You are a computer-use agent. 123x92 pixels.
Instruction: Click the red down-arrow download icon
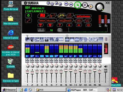pos(69,25)
